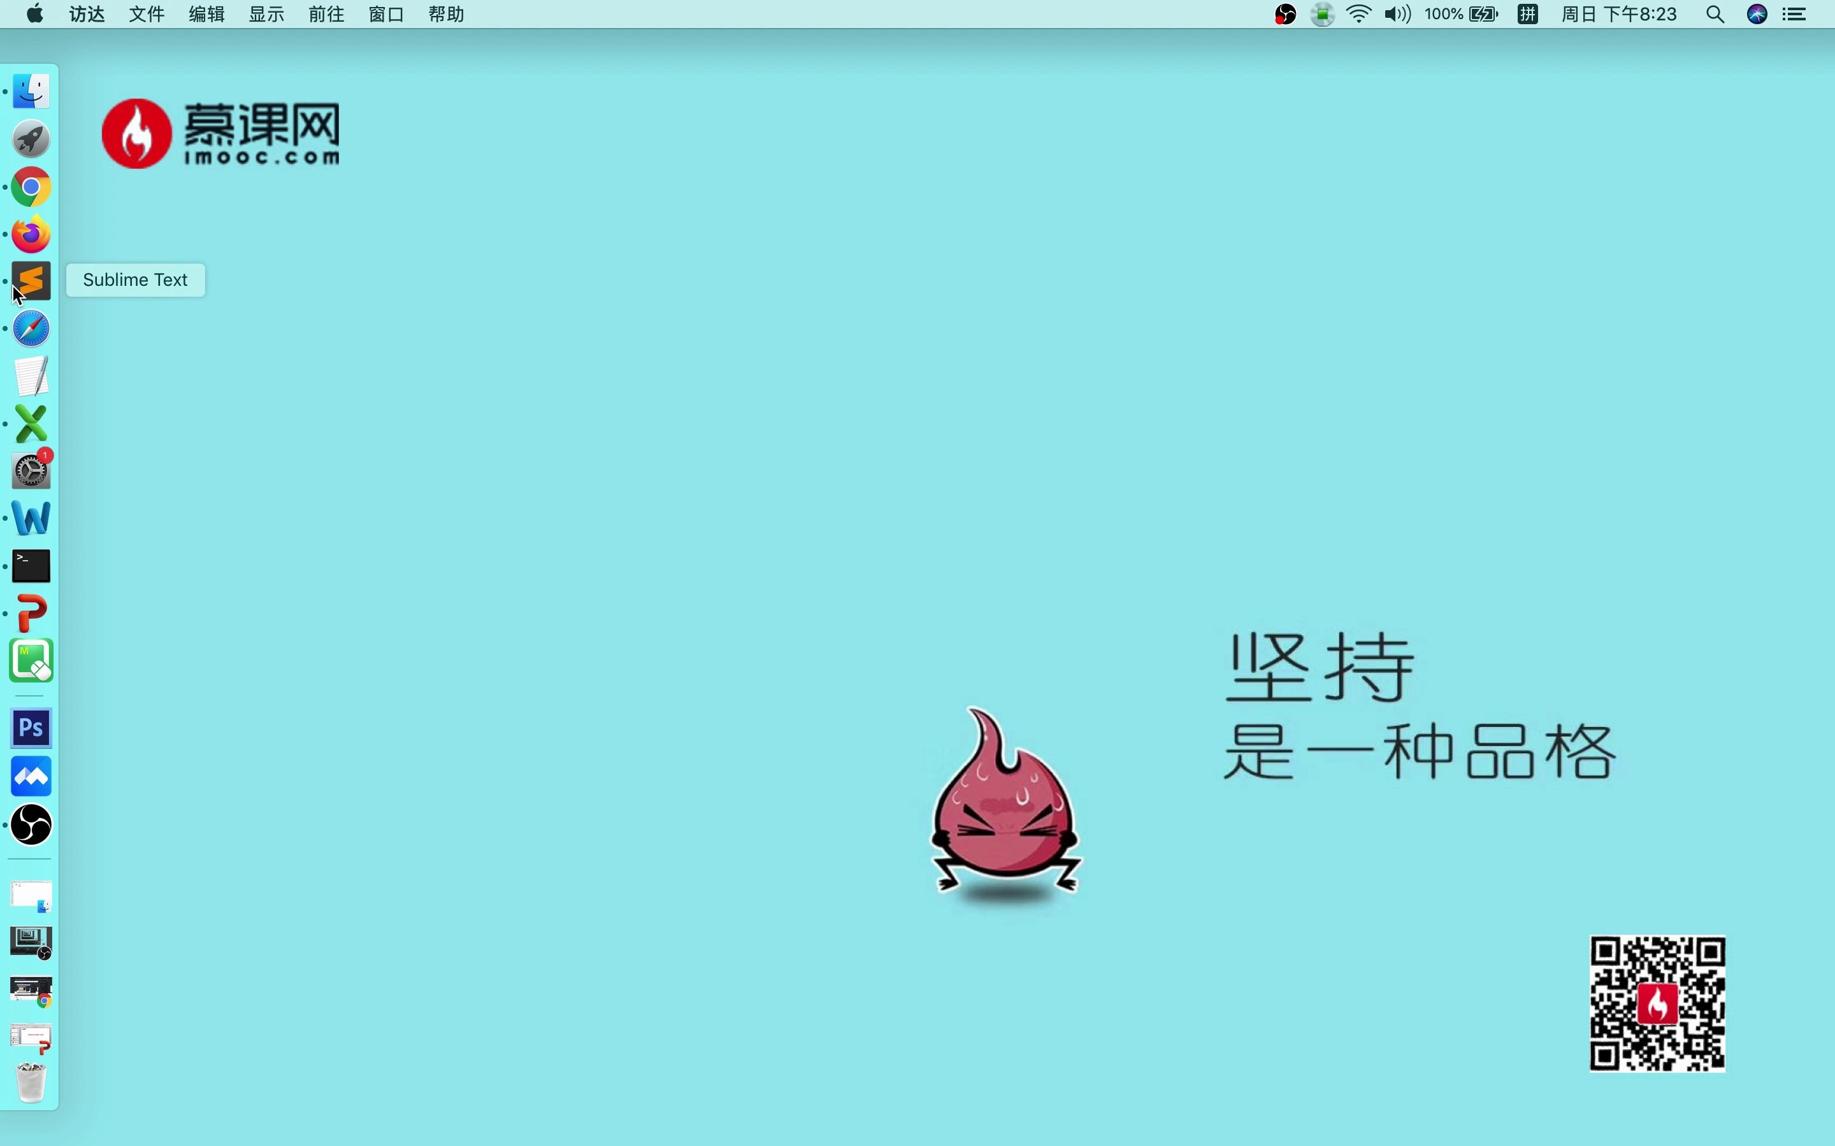Open the 前往 menu in the menu bar
The height and width of the screenshot is (1146, 1835).
coord(326,15)
